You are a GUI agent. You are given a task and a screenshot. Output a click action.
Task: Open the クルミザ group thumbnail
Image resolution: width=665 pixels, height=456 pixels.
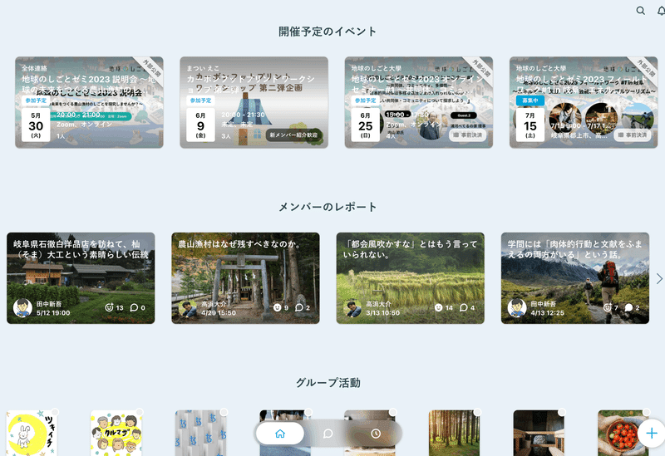pyautogui.click(x=116, y=434)
